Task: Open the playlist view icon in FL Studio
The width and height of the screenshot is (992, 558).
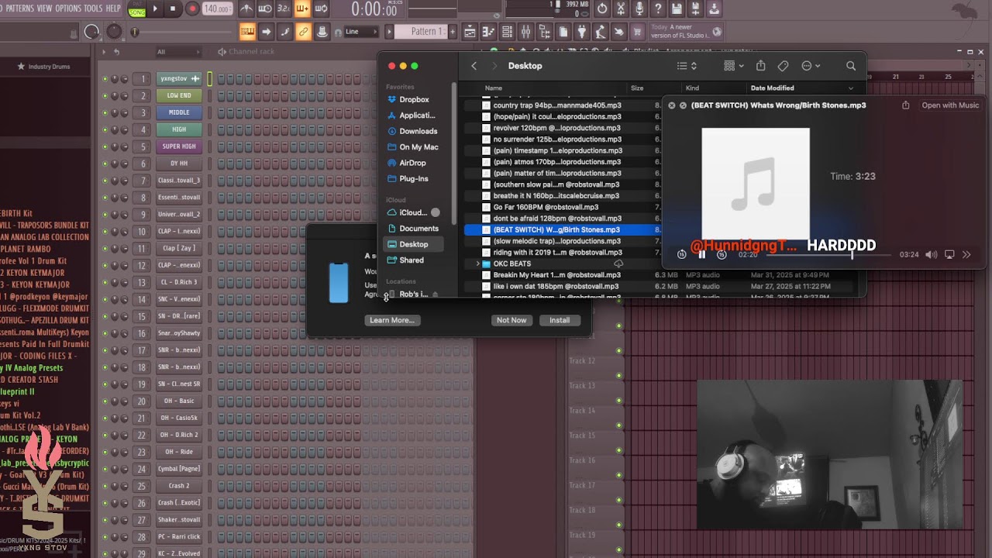Action: [x=470, y=32]
